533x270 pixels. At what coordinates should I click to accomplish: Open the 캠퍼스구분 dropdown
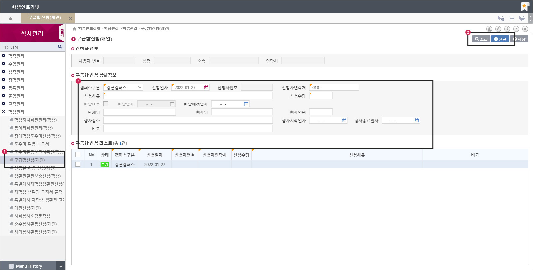(x=123, y=87)
